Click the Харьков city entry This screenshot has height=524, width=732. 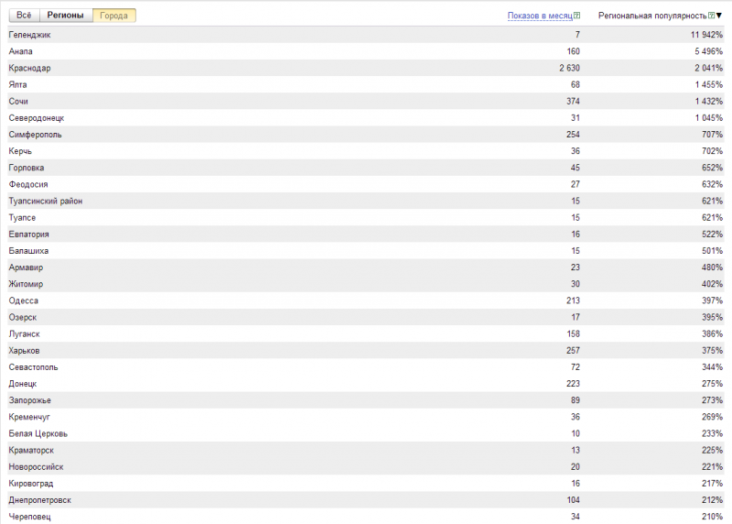[25, 351]
